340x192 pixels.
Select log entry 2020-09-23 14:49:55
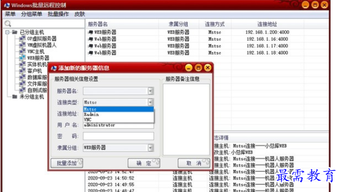(x=111, y=185)
